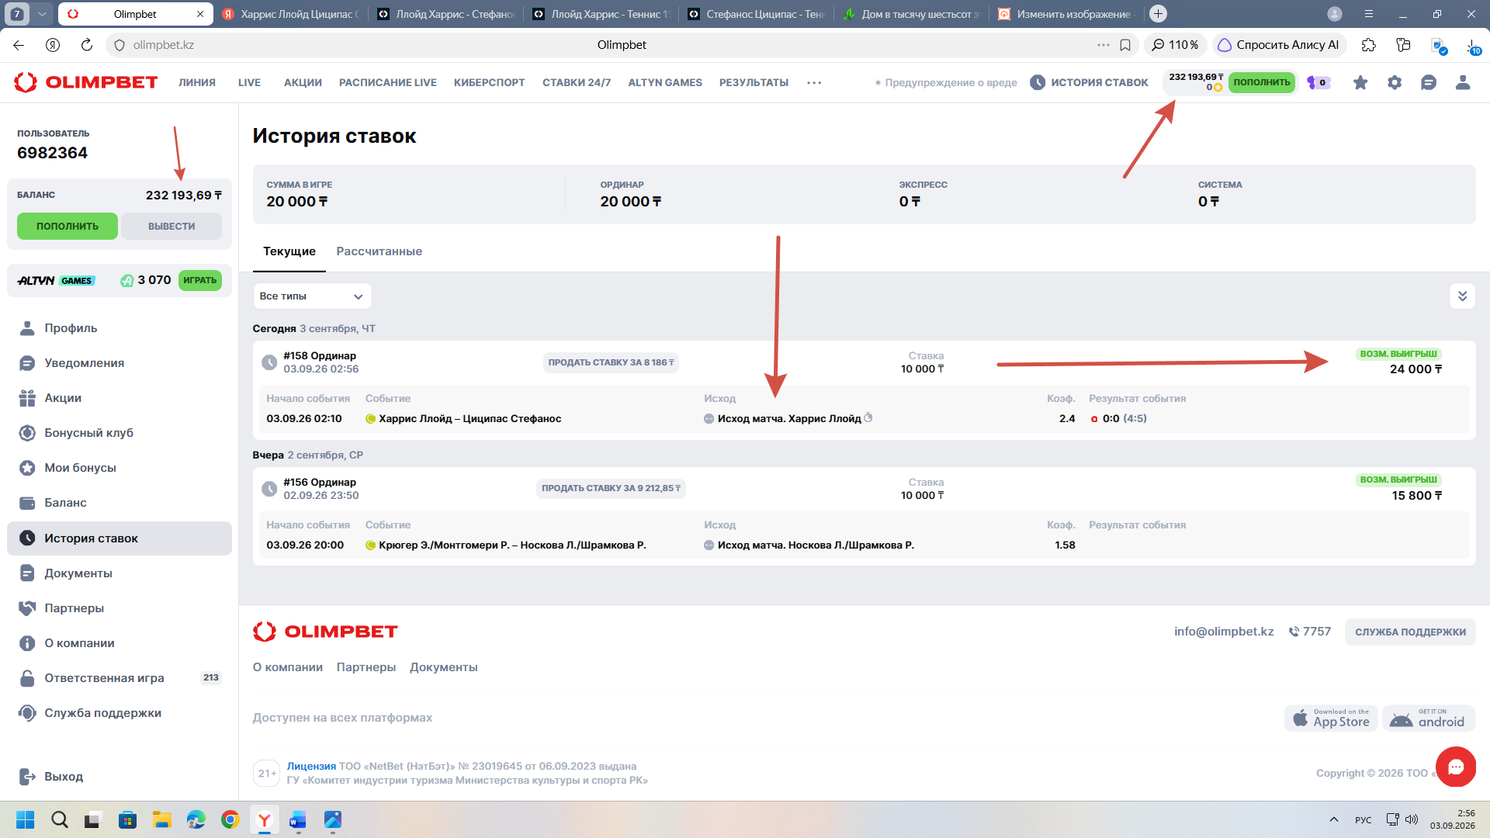The height and width of the screenshot is (838, 1490).
Task: Open 'Результаты' in the top menu
Action: [754, 82]
